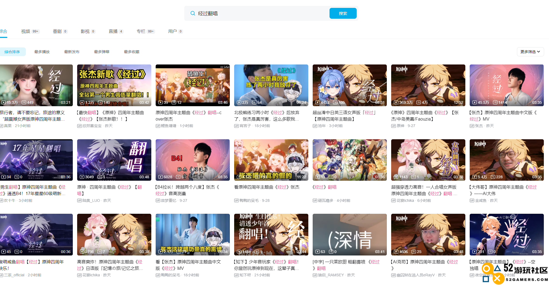The width and height of the screenshot is (549, 285).
Task: Switch to the 视频 tab
Action: (x=30, y=31)
